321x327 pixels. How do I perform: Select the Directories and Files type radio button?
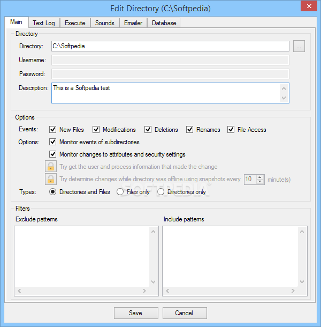pos(52,192)
